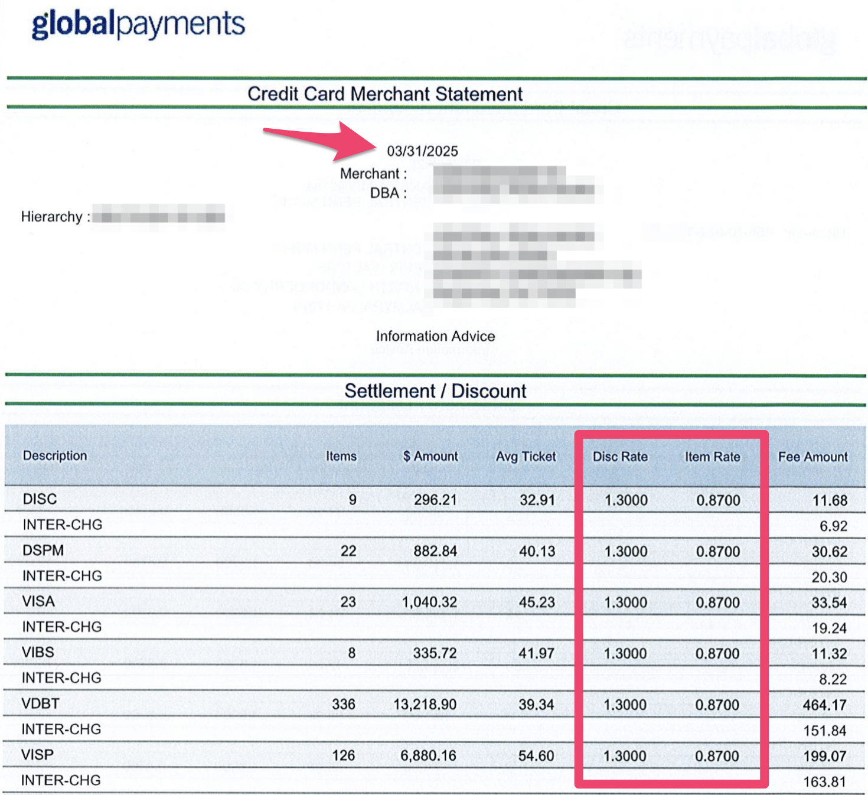Image resolution: width=868 pixels, height=795 pixels.
Task: Select the 0.8700 item rate in DISC row
Action: click(x=718, y=500)
